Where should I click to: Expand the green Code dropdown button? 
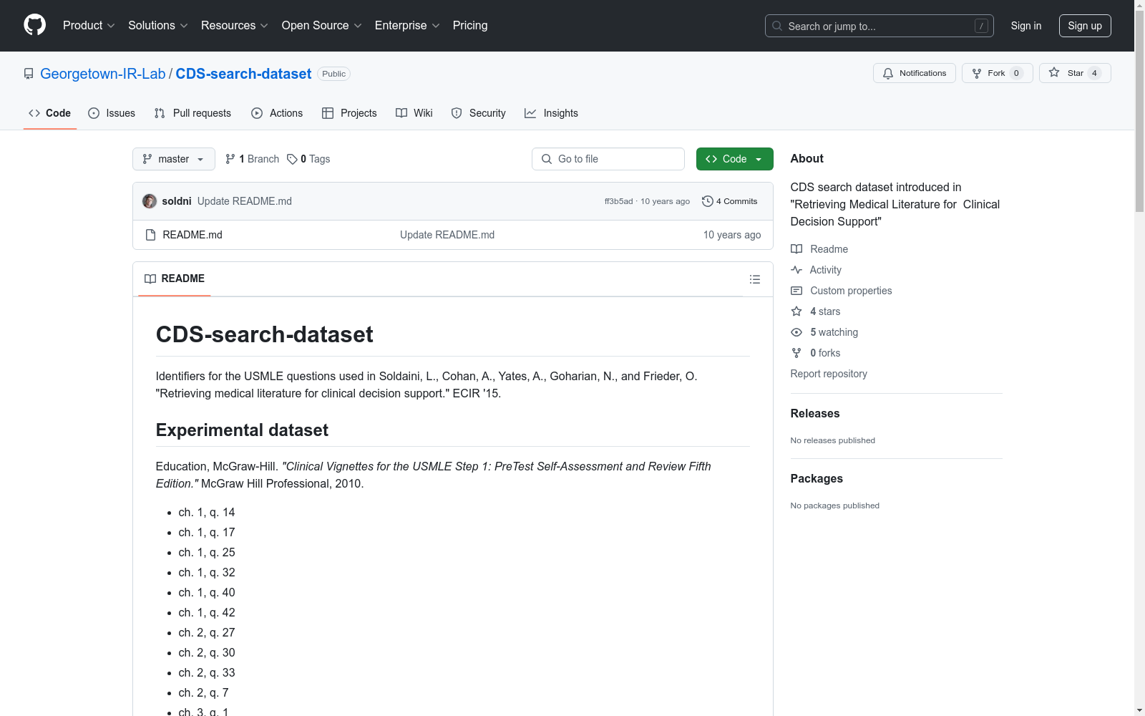(734, 159)
